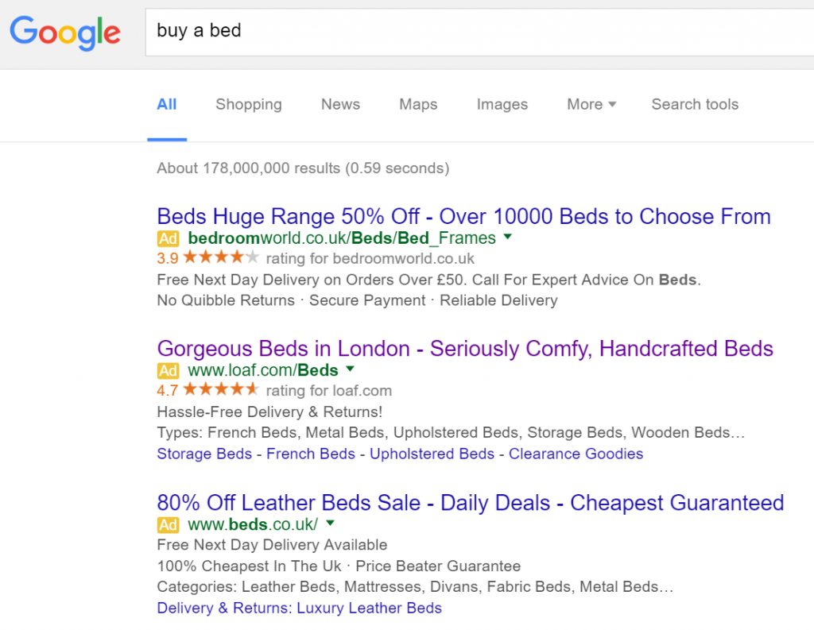This screenshot has height=630, width=814.
Task: Click the search box containing buy a bed
Action: (479, 32)
